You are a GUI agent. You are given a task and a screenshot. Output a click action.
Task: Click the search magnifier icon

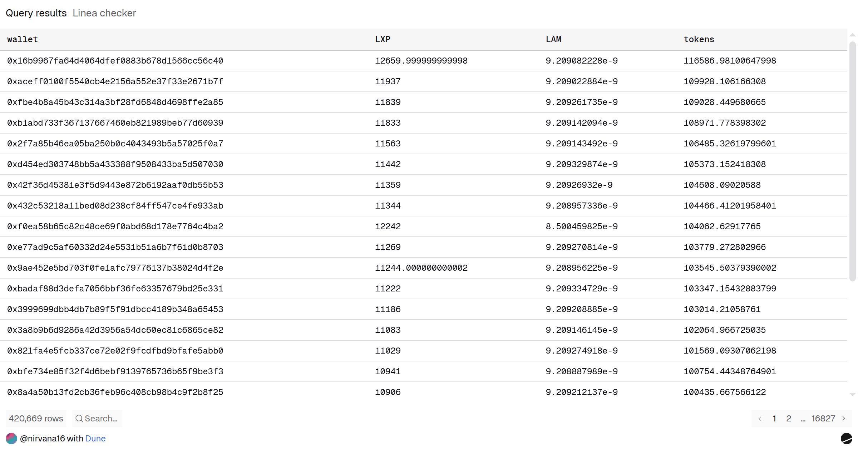pos(79,419)
